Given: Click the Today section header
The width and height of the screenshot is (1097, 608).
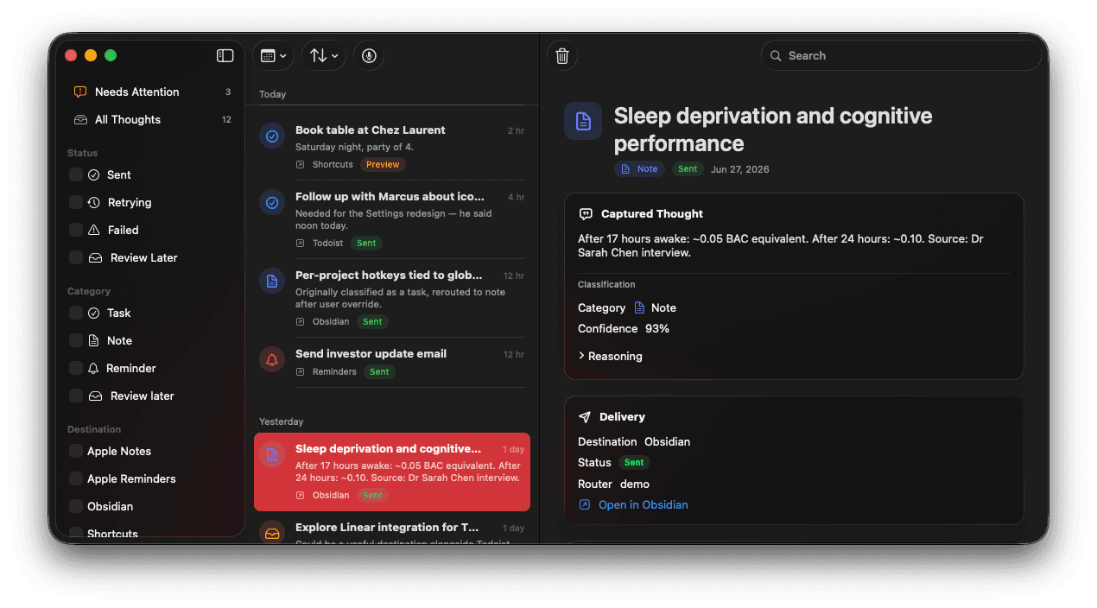Looking at the screenshot, I should (x=272, y=94).
